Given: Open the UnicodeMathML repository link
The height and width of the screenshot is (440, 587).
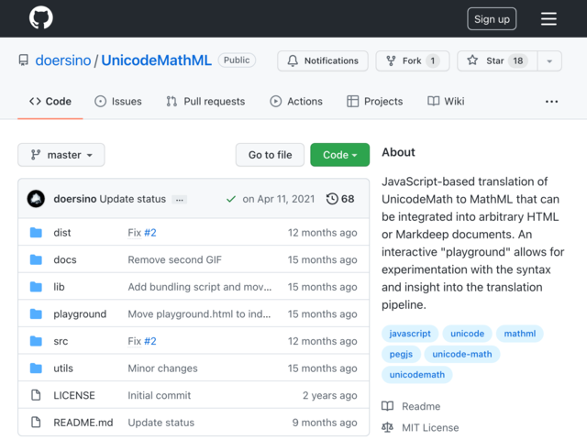Looking at the screenshot, I should click(157, 60).
